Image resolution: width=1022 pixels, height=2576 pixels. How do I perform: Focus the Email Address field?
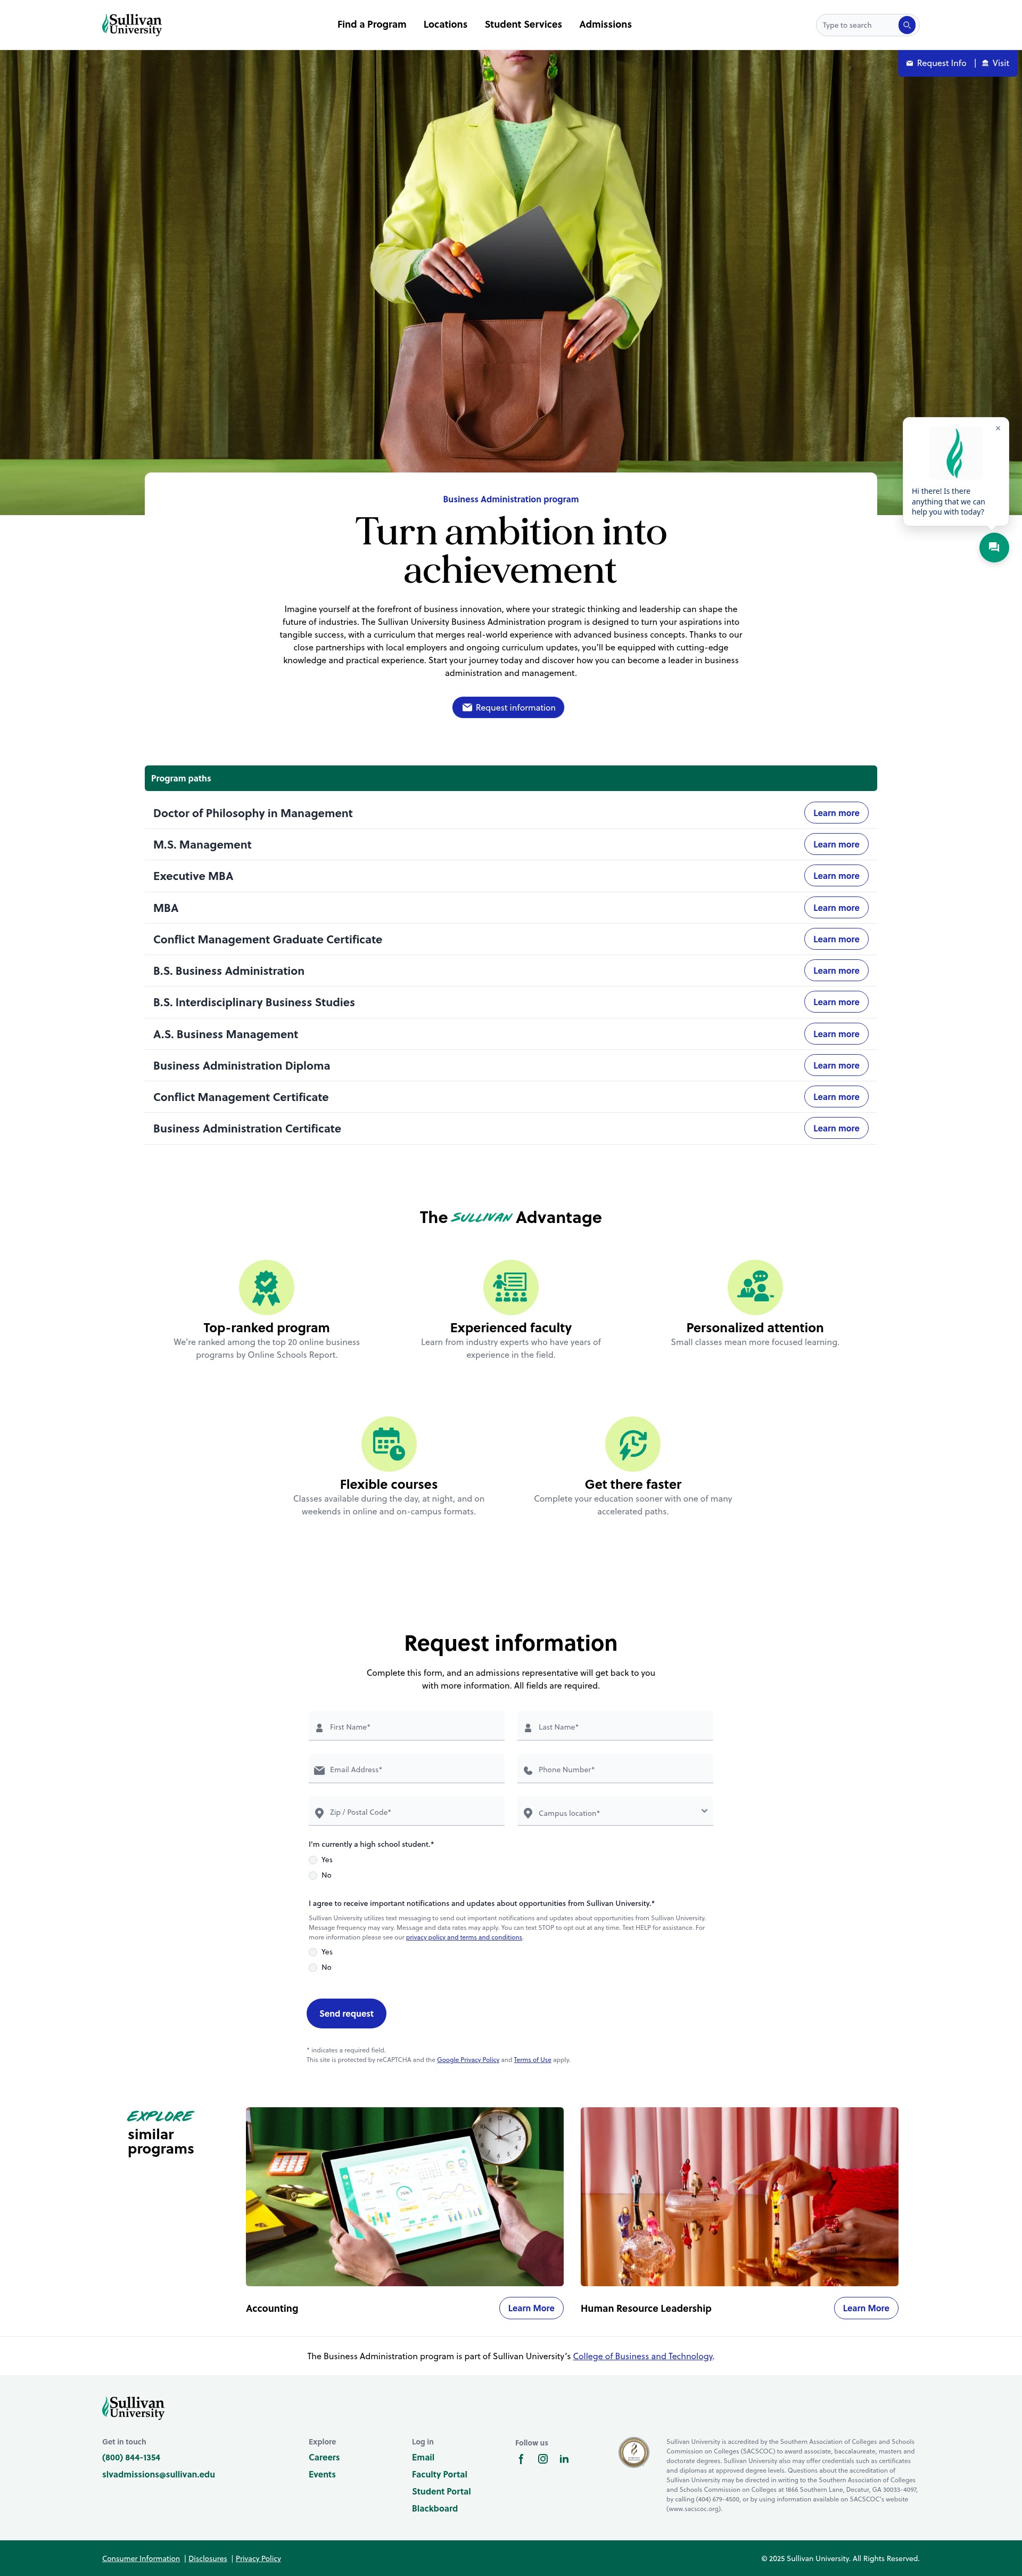407,1769
